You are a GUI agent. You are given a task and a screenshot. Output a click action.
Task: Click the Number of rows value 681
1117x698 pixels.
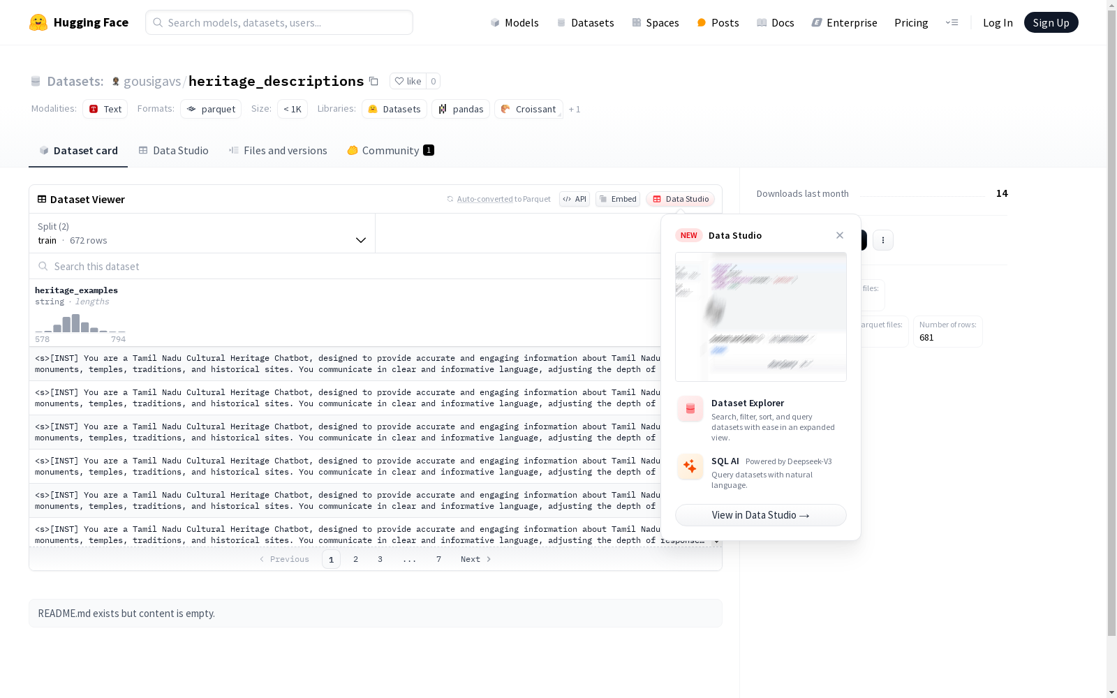926,337
